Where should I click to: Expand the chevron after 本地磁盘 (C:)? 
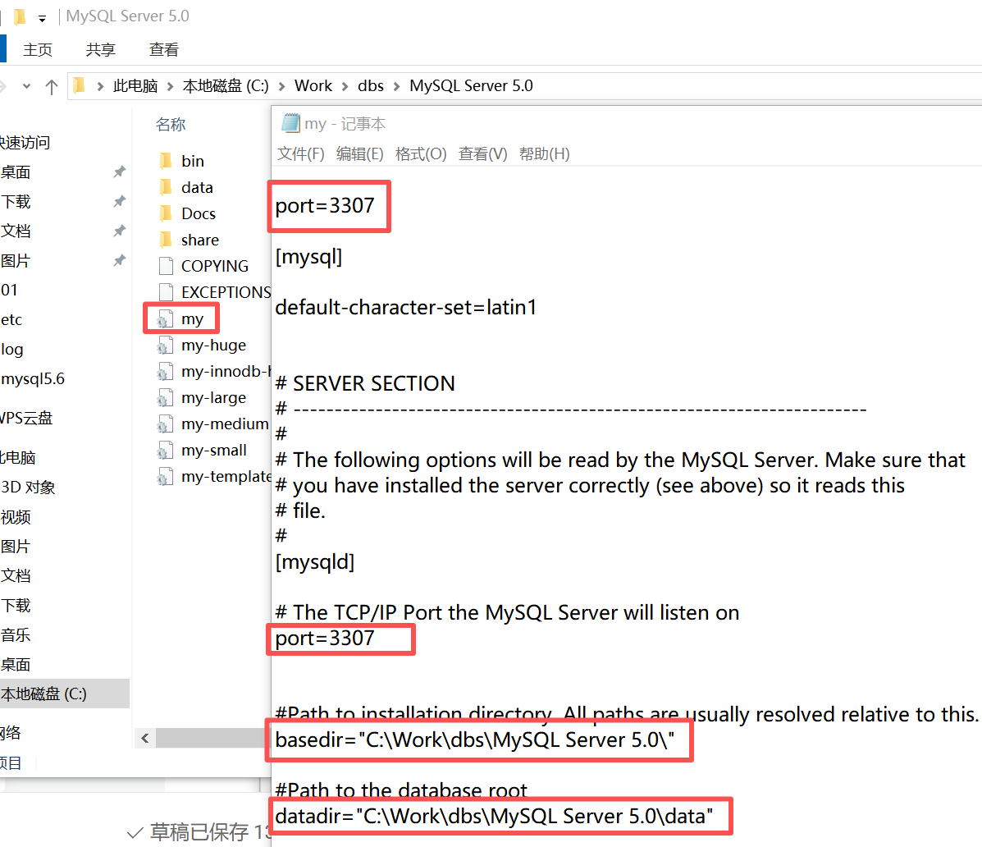282,86
